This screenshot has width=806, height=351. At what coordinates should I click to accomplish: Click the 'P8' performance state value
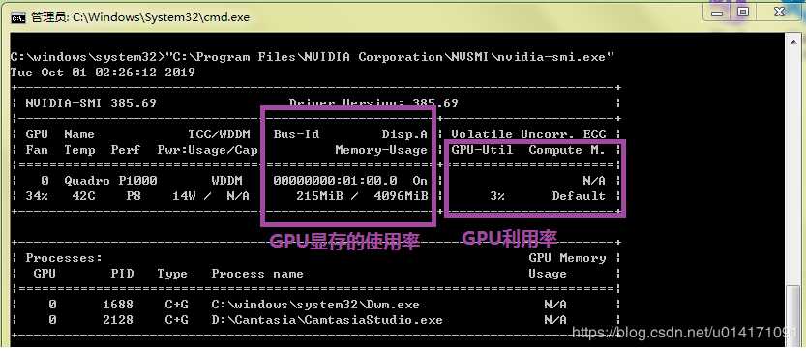tap(134, 196)
